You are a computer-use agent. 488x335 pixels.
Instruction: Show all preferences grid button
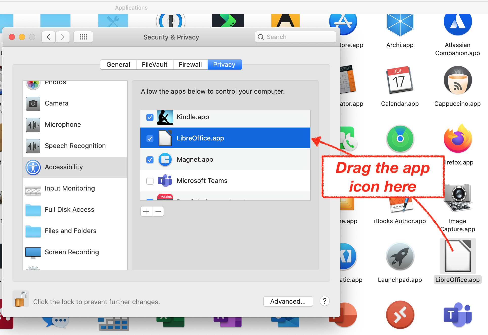click(x=83, y=37)
